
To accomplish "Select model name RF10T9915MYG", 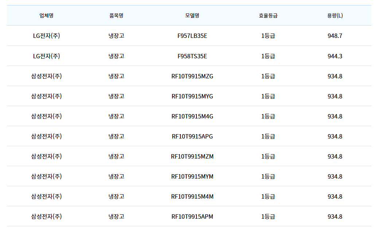I will [x=192, y=96].
